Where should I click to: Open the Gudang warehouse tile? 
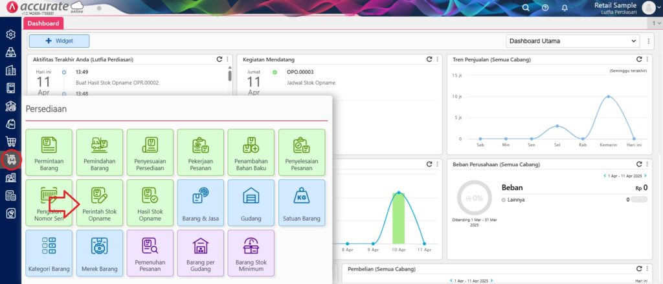[x=251, y=203]
